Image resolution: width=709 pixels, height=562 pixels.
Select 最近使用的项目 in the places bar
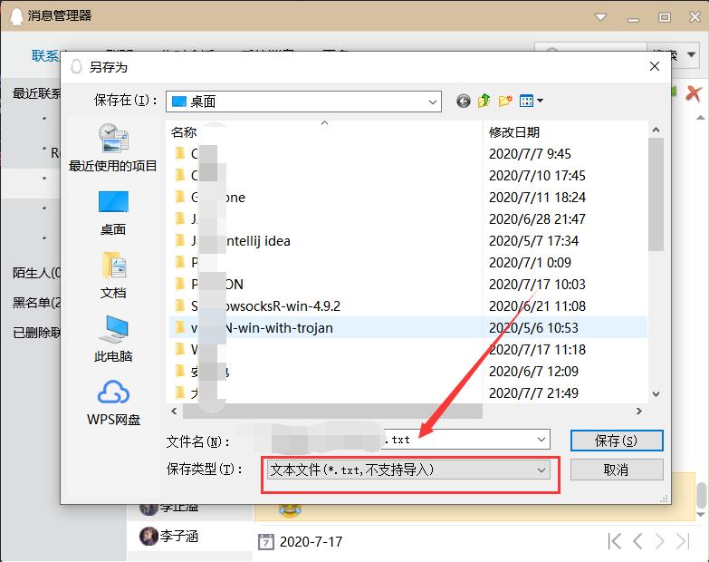tap(113, 149)
